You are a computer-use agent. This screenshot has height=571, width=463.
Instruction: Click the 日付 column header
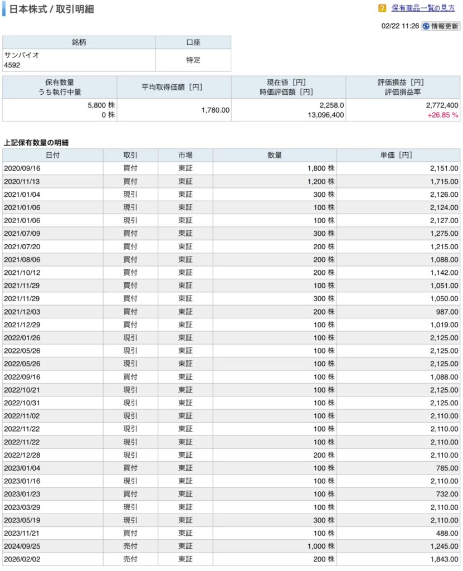[x=52, y=155]
